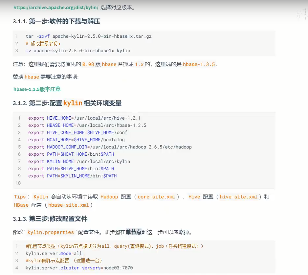Click the inline code core-site.xml
Image resolution: width=308 pixels, height=275 pixels.
(x=156, y=197)
